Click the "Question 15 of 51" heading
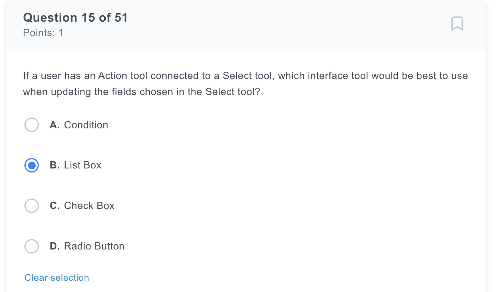496x292 pixels. [75, 18]
